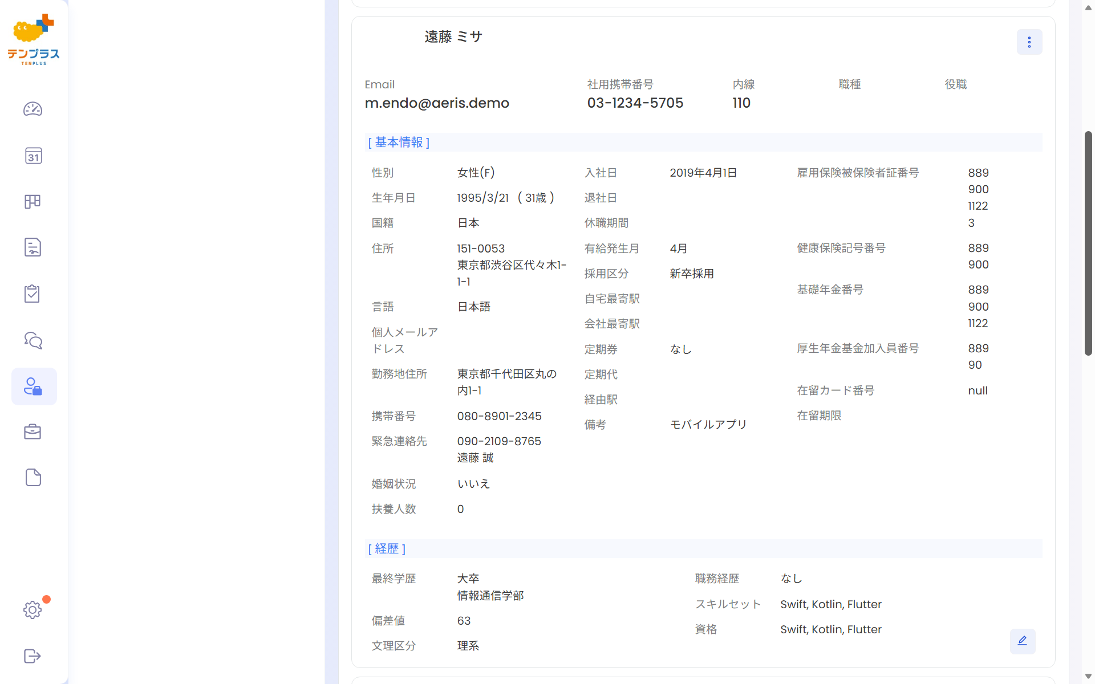Click the 基礎年金番号 label

[x=830, y=290]
